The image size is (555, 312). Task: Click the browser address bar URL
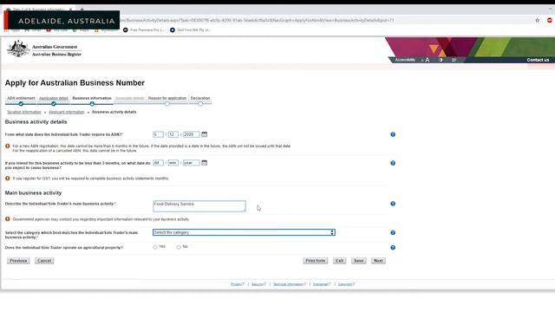(257, 21)
